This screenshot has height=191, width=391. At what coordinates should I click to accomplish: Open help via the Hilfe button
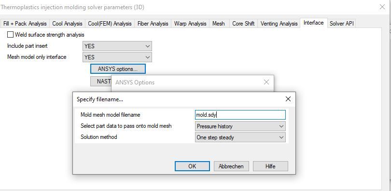(x=270, y=166)
